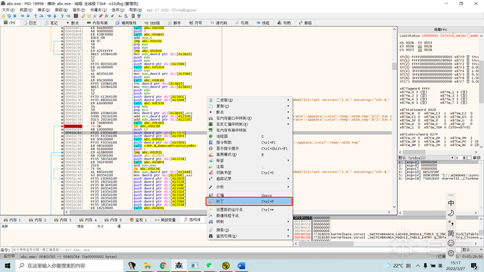Select 补丁 Ctrl+P in context menu

pyautogui.click(x=250, y=201)
